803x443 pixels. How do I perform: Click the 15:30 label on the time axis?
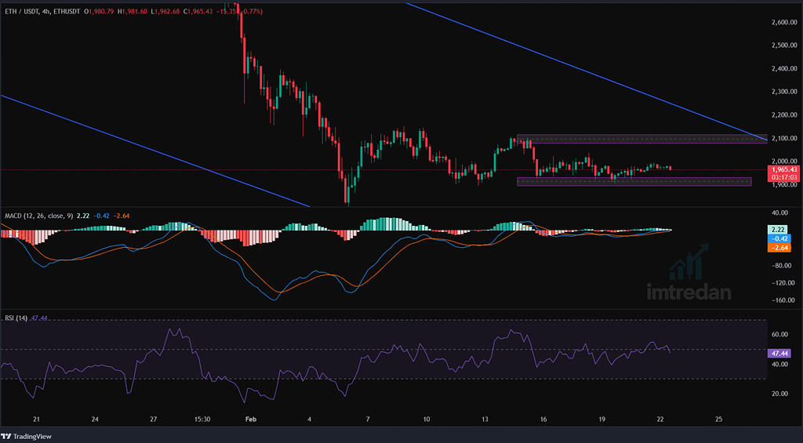pyautogui.click(x=202, y=419)
